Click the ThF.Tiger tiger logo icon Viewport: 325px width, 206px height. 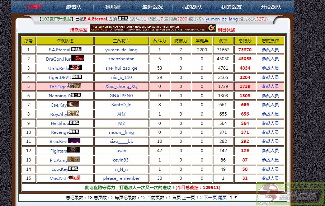(74, 86)
